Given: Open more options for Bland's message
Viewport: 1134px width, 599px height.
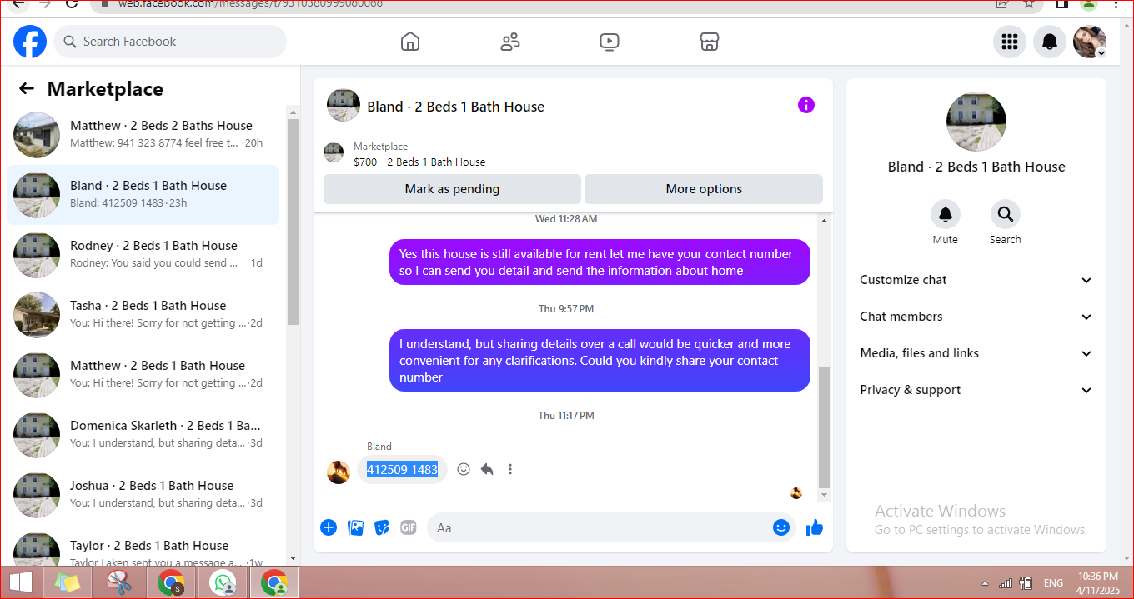Looking at the screenshot, I should click(510, 469).
